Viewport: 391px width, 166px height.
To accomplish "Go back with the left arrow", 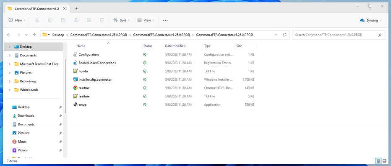I will (9, 35).
